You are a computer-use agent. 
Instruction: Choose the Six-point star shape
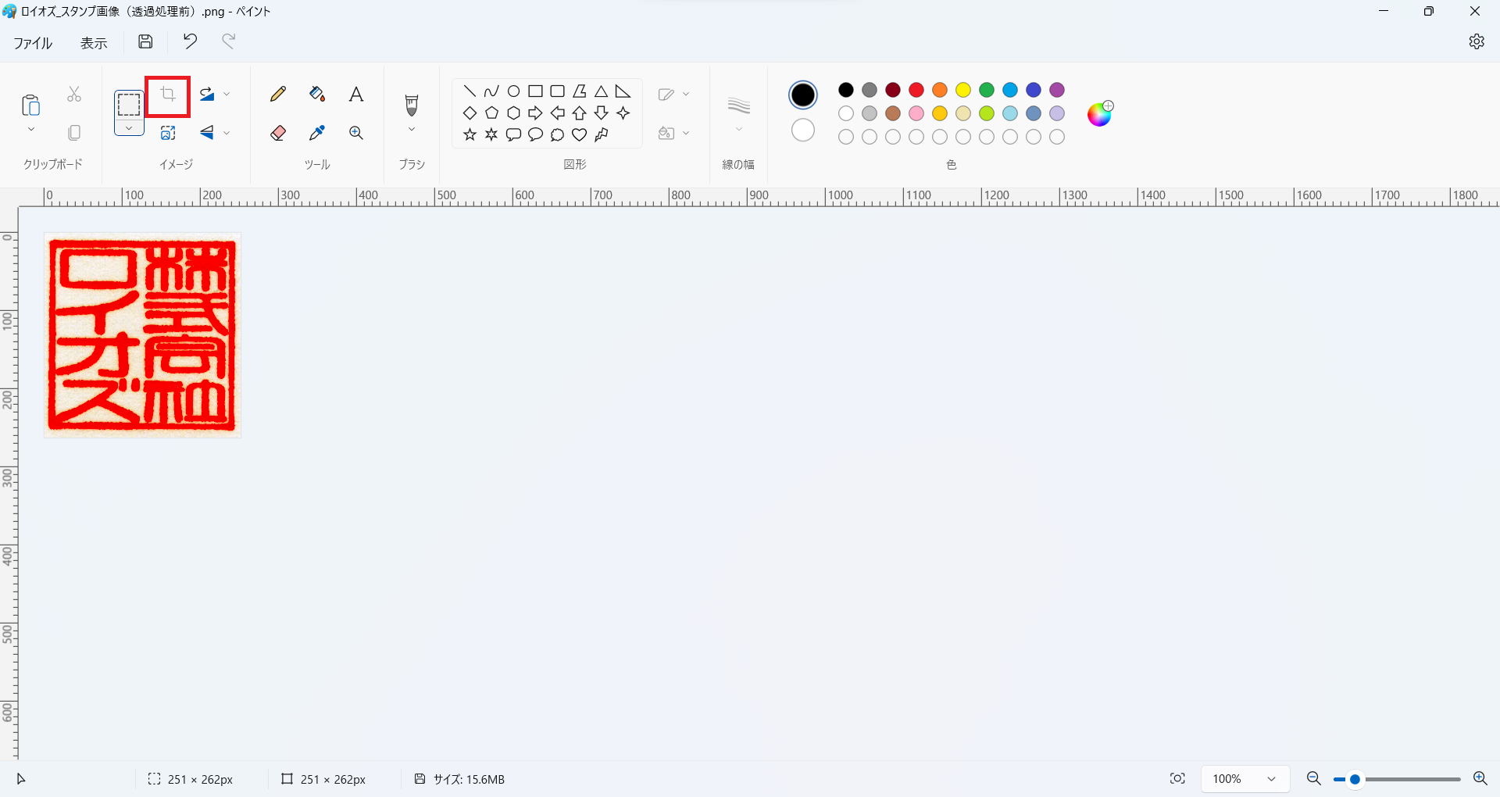[x=491, y=134]
